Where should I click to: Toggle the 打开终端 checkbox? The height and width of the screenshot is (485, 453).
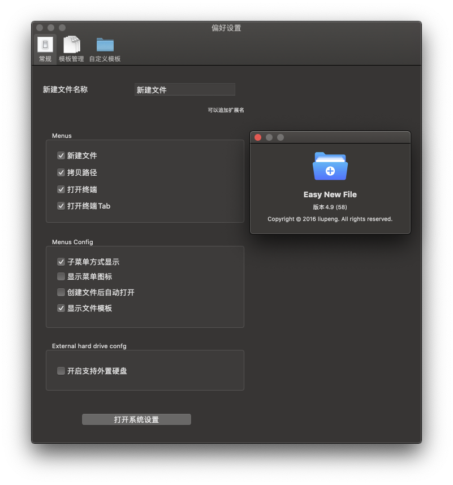[x=61, y=189]
